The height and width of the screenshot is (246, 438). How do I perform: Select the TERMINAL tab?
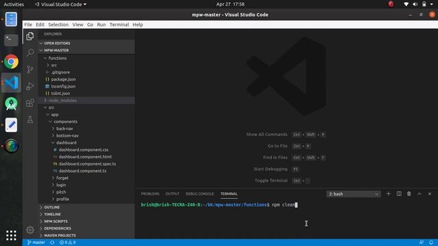229,194
